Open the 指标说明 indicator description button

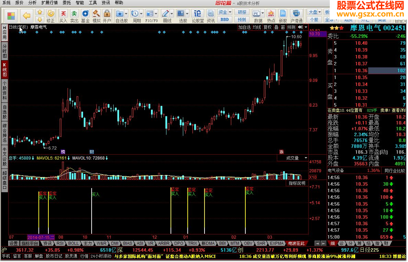297,183
